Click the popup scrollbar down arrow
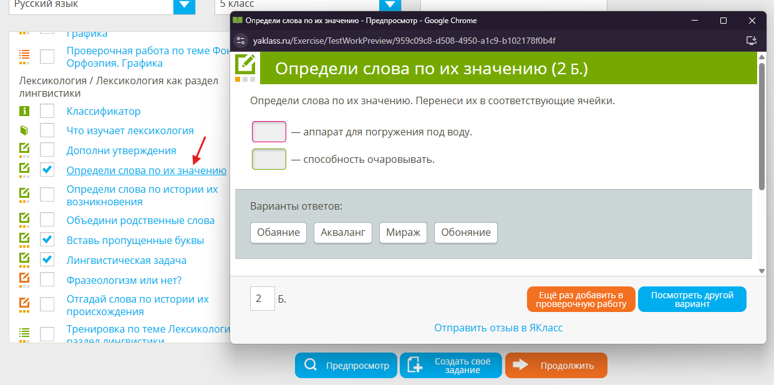 (762, 271)
